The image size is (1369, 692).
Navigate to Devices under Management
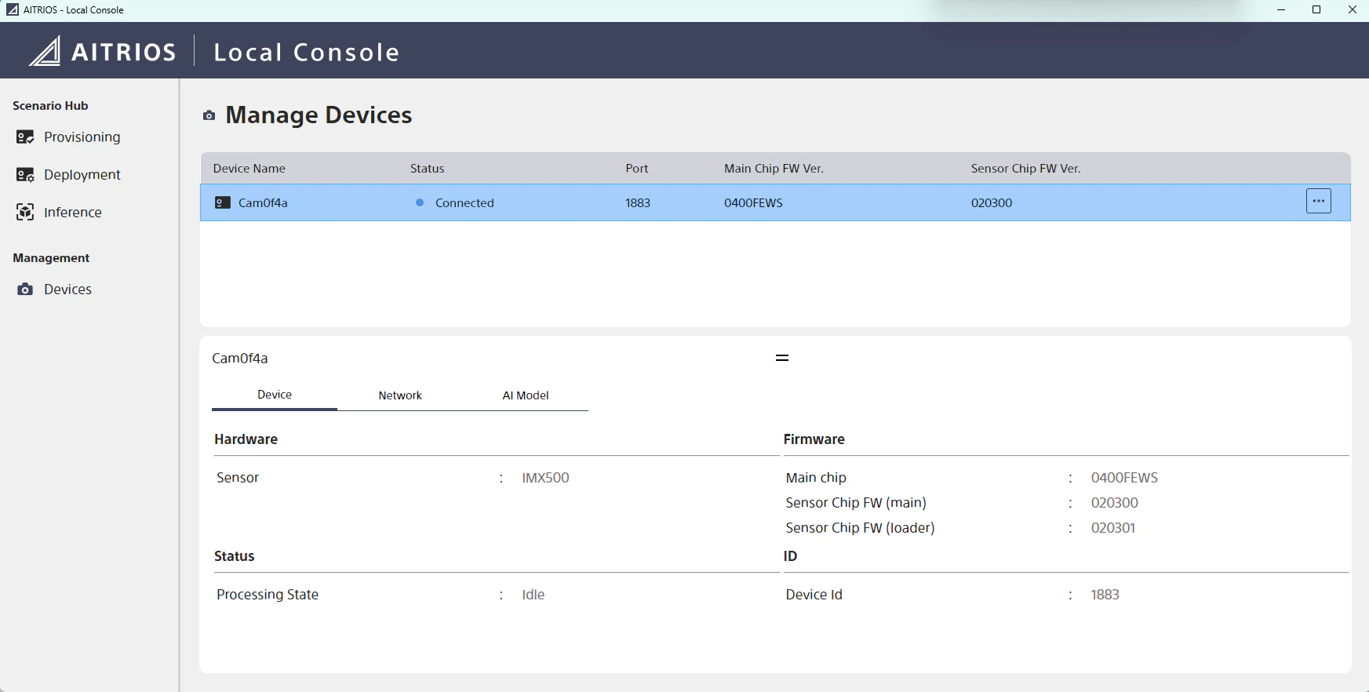(68, 290)
